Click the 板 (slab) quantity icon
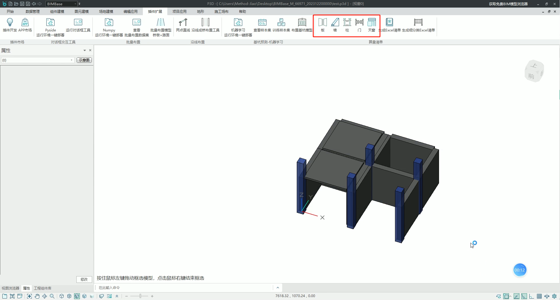560x300 pixels. [322, 25]
